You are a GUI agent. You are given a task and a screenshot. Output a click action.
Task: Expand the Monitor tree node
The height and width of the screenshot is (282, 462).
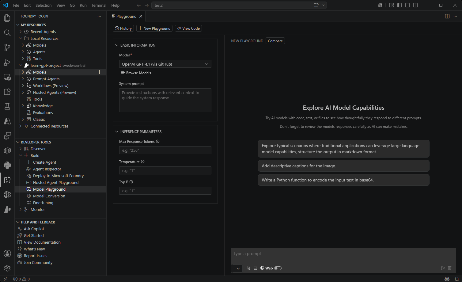(x=21, y=209)
